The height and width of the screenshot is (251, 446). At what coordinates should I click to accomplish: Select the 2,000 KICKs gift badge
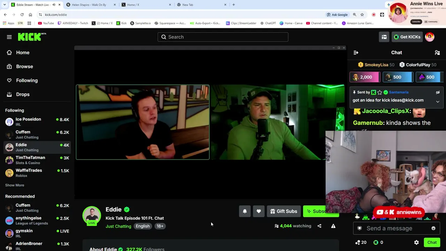click(364, 77)
